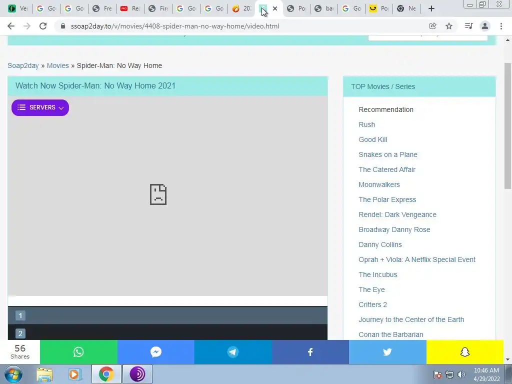This screenshot has width=512, height=384.
Task: Click the browser Back arrow
Action: (x=11, y=26)
